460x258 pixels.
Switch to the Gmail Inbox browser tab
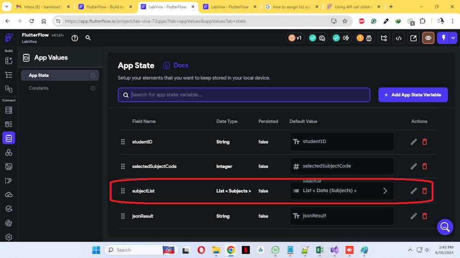click(x=41, y=7)
